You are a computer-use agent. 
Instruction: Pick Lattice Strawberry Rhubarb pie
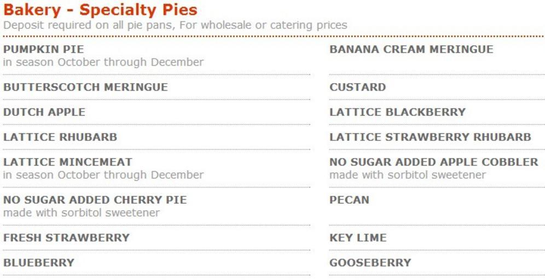(430, 137)
